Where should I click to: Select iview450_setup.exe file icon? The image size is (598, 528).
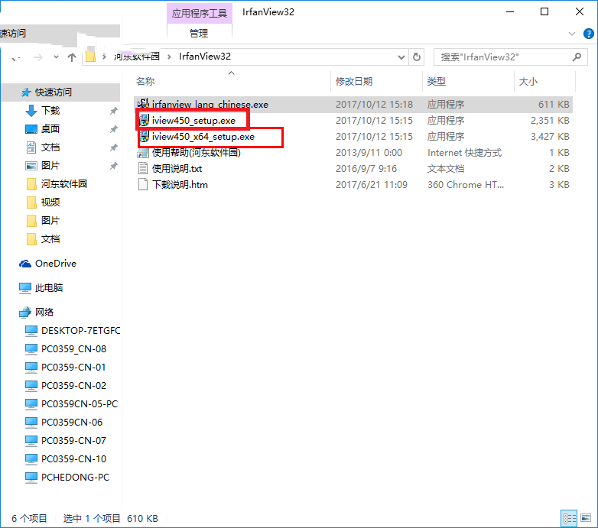[x=144, y=121]
